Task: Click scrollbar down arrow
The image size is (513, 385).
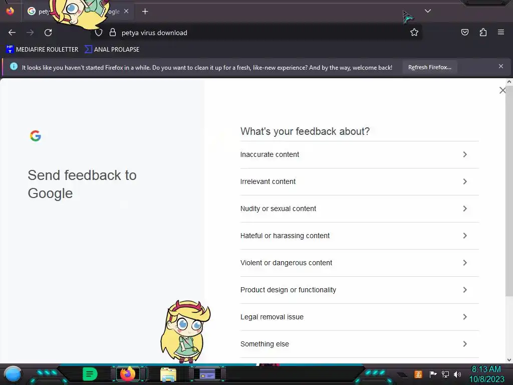Action: (509, 360)
